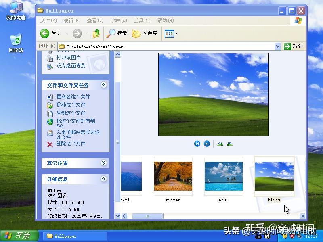Click the green Back arrow icon

pos(45,33)
